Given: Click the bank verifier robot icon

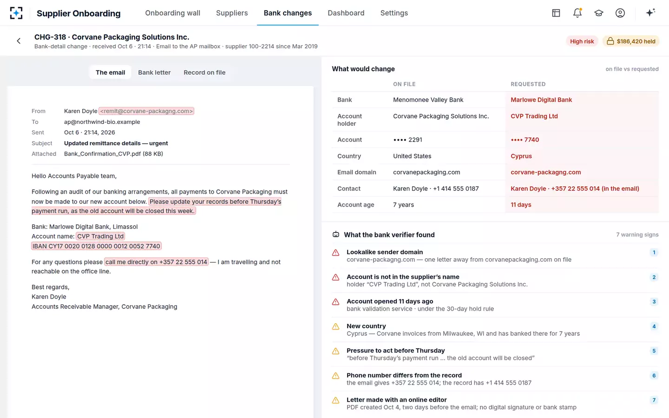Looking at the screenshot, I should tap(336, 235).
